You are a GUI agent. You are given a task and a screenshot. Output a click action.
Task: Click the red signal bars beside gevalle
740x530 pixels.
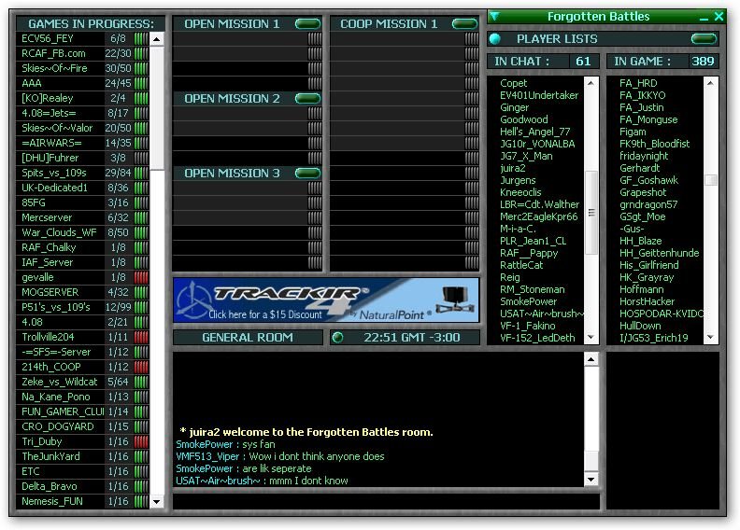point(141,277)
